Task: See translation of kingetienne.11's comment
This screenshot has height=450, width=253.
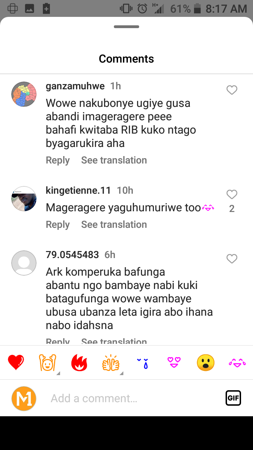Action: [114, 225]
